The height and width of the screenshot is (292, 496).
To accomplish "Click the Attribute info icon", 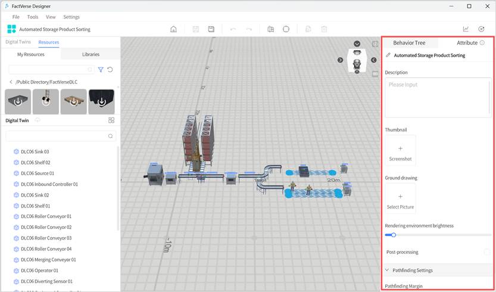I will pos(482,43).
